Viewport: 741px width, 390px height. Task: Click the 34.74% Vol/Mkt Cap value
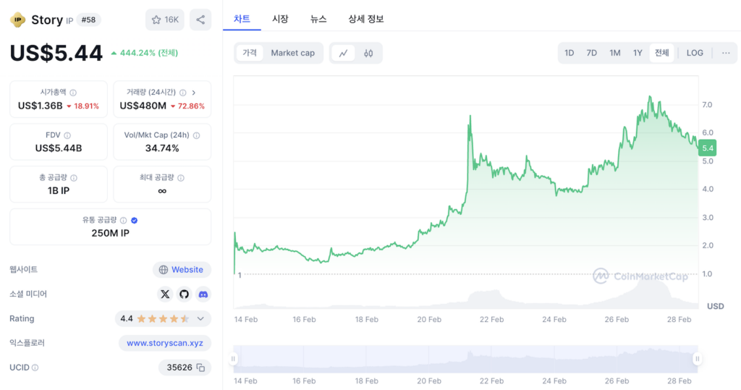(x=162, y=148)
